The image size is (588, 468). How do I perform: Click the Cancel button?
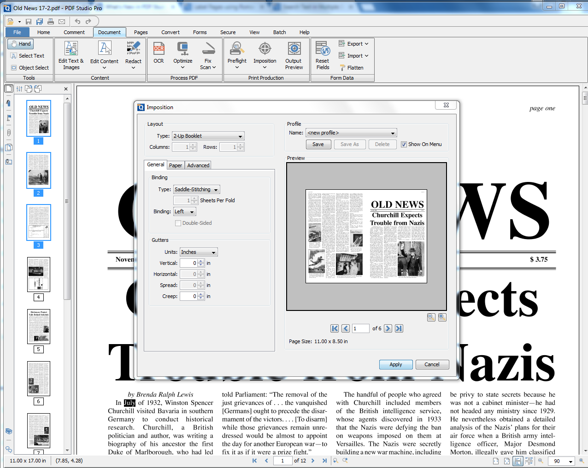click(432, 364)
